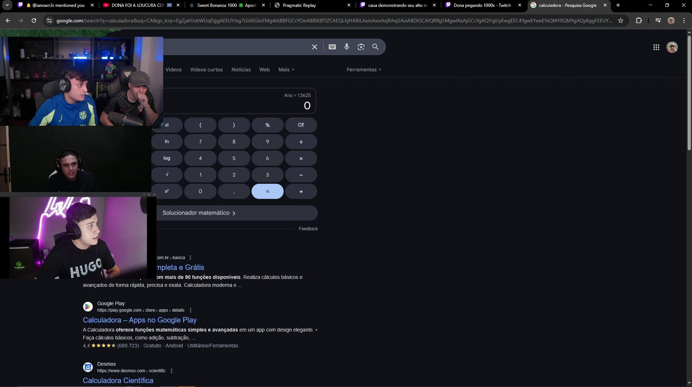This screenshot has width=692, height=387.
Task: Switch to the @ianown3r mentioned you tab
Action: [x=56, y=5]
